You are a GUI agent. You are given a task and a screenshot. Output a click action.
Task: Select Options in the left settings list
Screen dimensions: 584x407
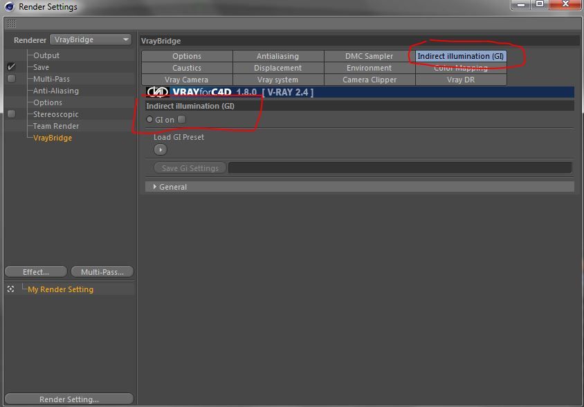[48, 102]
